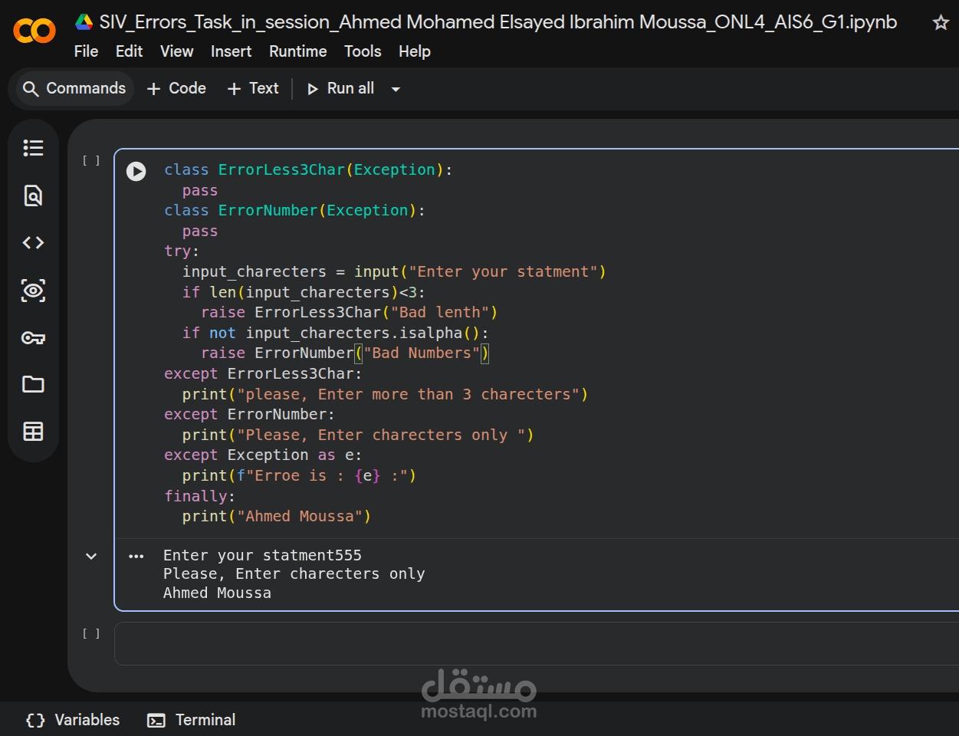Open the find and replace sidebar icon
This screenshot has width=959, height=736.
(33, 195)
